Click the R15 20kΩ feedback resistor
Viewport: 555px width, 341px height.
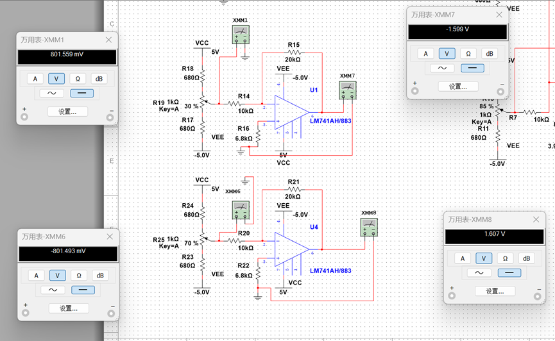294,53
